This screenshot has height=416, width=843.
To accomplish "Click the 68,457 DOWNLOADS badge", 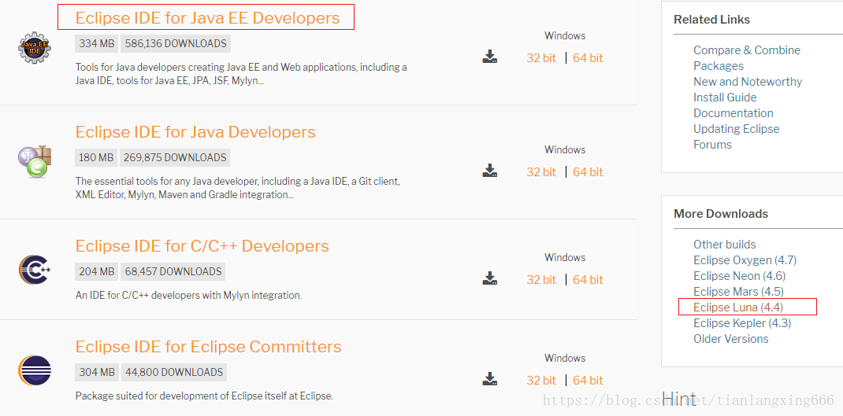I will [173, 271].
